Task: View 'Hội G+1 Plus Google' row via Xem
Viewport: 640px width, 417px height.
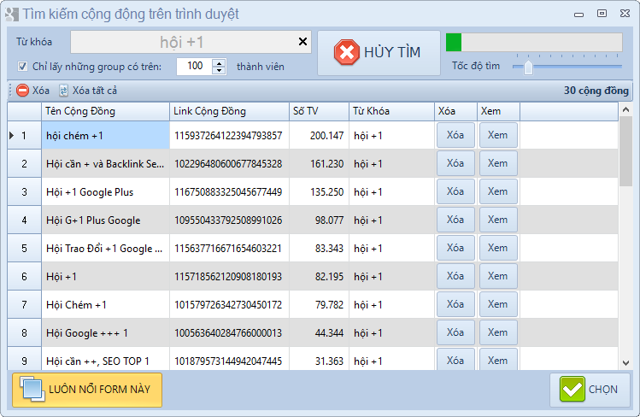Action: point(498,220)
